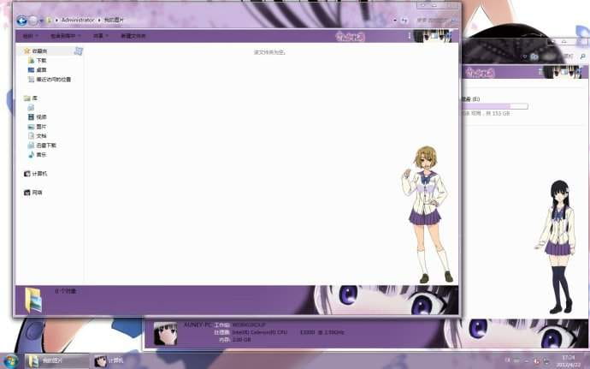Viewport: 590px width, 369px height.
Task: Open the Include in library dropdown
Action: click(x=66, y=36)
